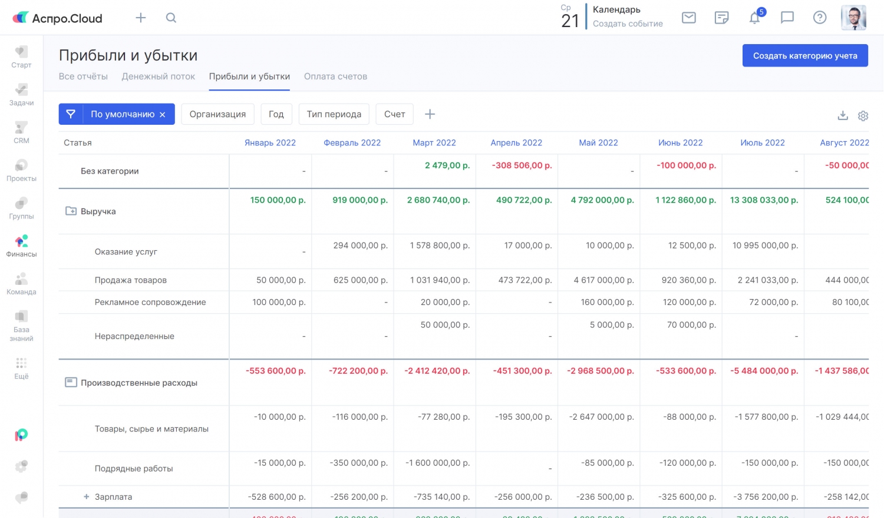Click the search magnifier icon
Viewport: 884px width, 518px height.
pyautogui.click(x=171, y=18)
